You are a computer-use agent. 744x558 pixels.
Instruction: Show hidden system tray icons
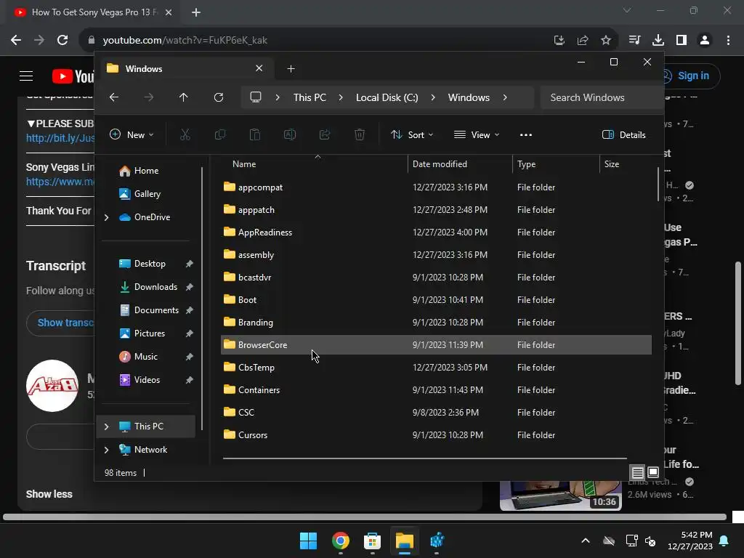point(586,541)
